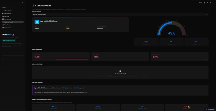Screen dimensions: 216x111
Task: Select Customer Detail in sidebar
Action: pyautogui.click(x=13, y=22)
